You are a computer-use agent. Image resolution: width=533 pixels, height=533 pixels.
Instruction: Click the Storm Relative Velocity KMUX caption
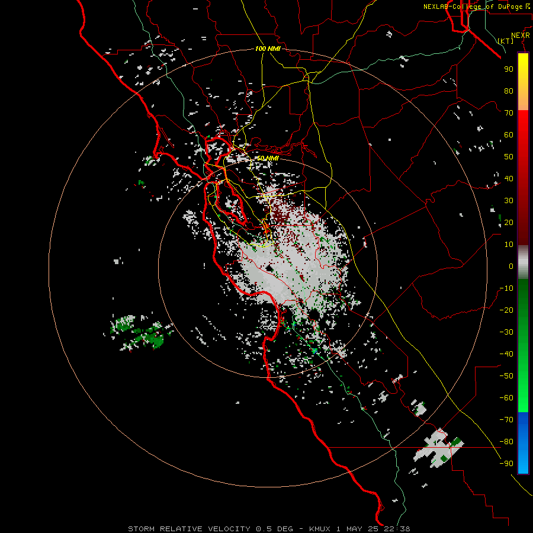tap(269, 529)
